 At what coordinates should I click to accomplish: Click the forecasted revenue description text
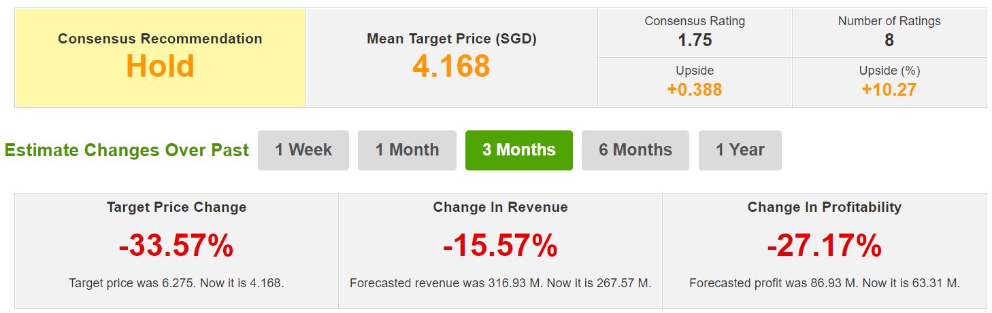500,283
